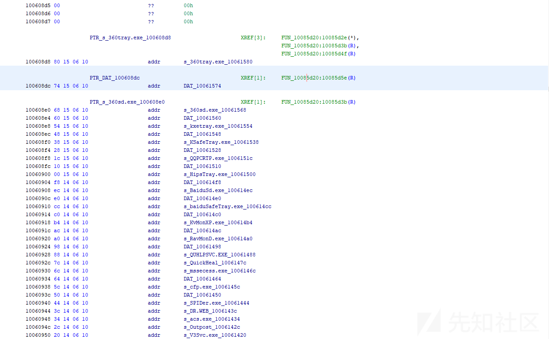The width and height of the screenshot is (549, 339).
Task: Select addr mnemonic on row 10060918
Action: 154,222
